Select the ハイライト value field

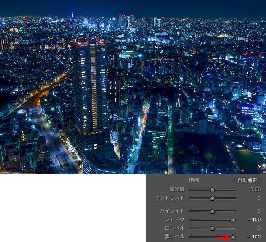coord(258,211)
